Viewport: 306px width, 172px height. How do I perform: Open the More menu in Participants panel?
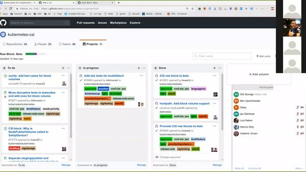(x=299, y=168)
